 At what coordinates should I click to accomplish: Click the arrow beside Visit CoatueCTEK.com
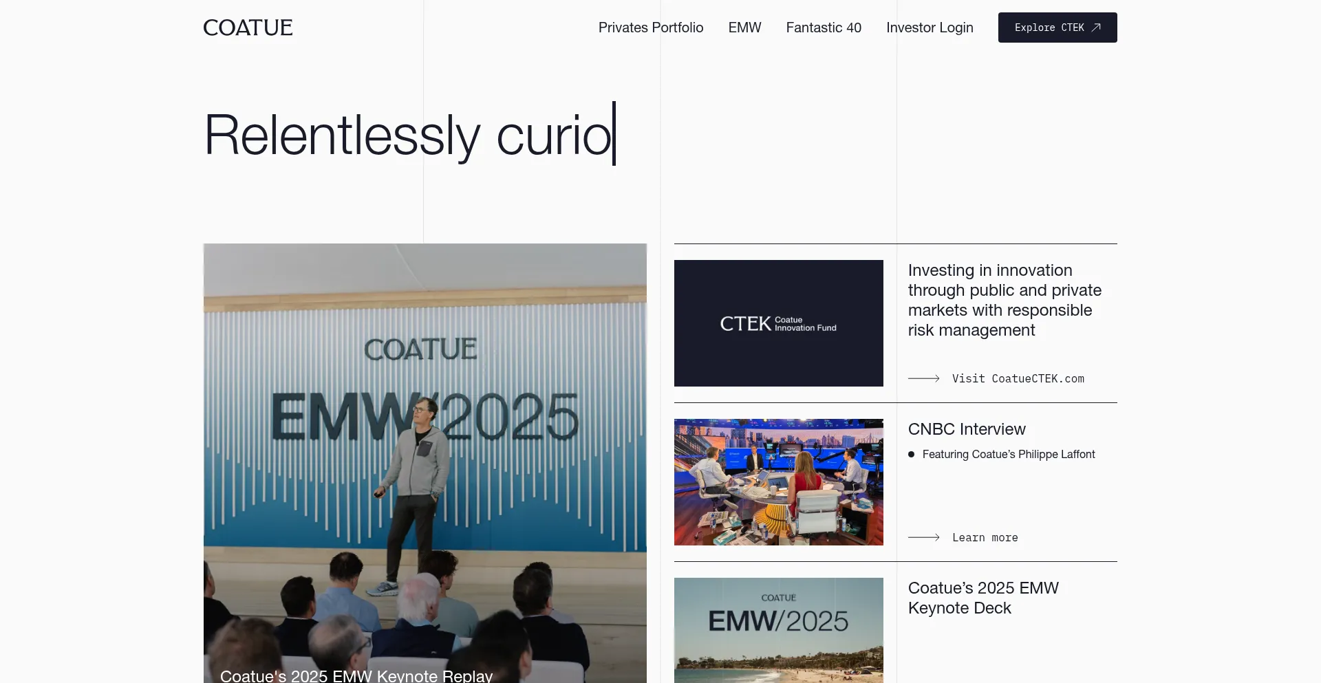point(923,378)
